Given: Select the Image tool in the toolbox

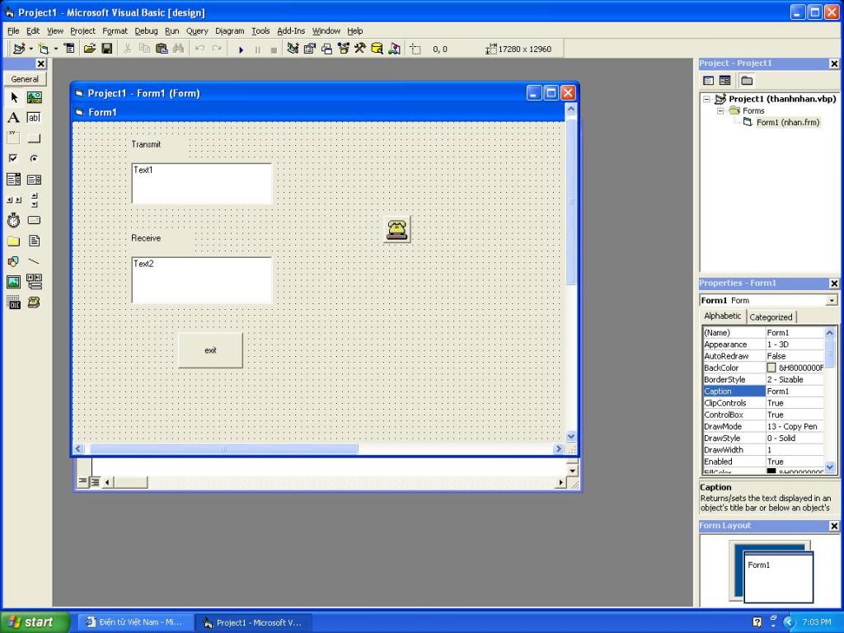Looking at the screenshot, I should 14,282.
